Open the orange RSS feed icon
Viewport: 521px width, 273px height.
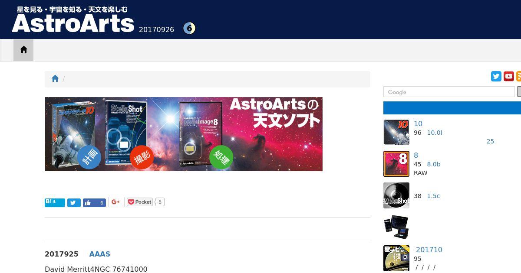tap(519, 76)
